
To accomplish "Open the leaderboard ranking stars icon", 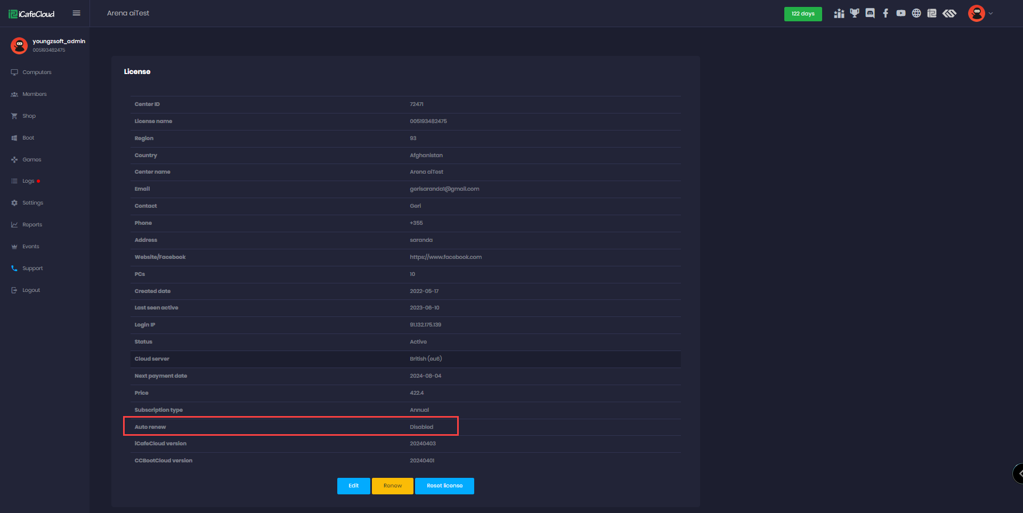I will 839,13.
